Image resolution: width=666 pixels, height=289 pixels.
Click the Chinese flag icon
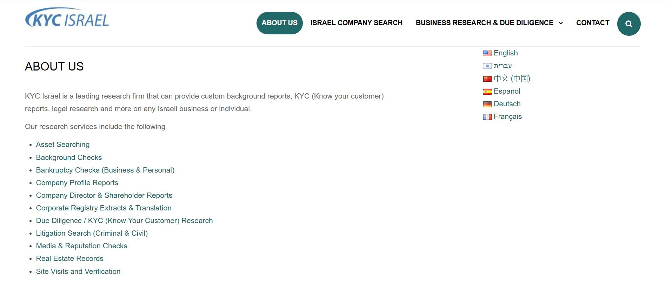click(x=487, y=79)
